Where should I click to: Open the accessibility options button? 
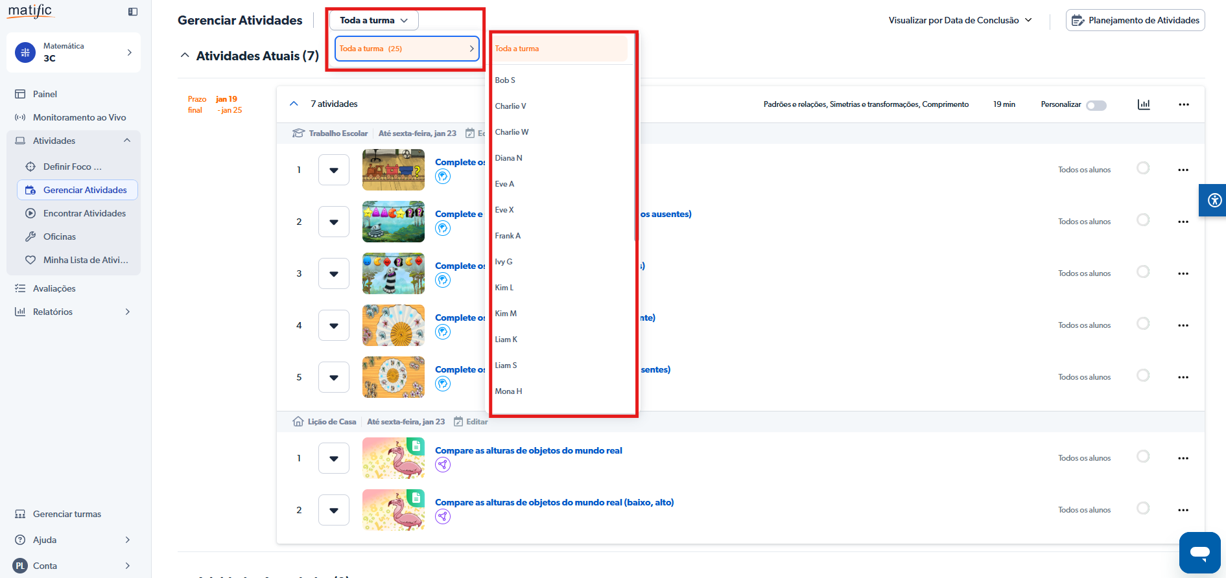[1214, 200]
